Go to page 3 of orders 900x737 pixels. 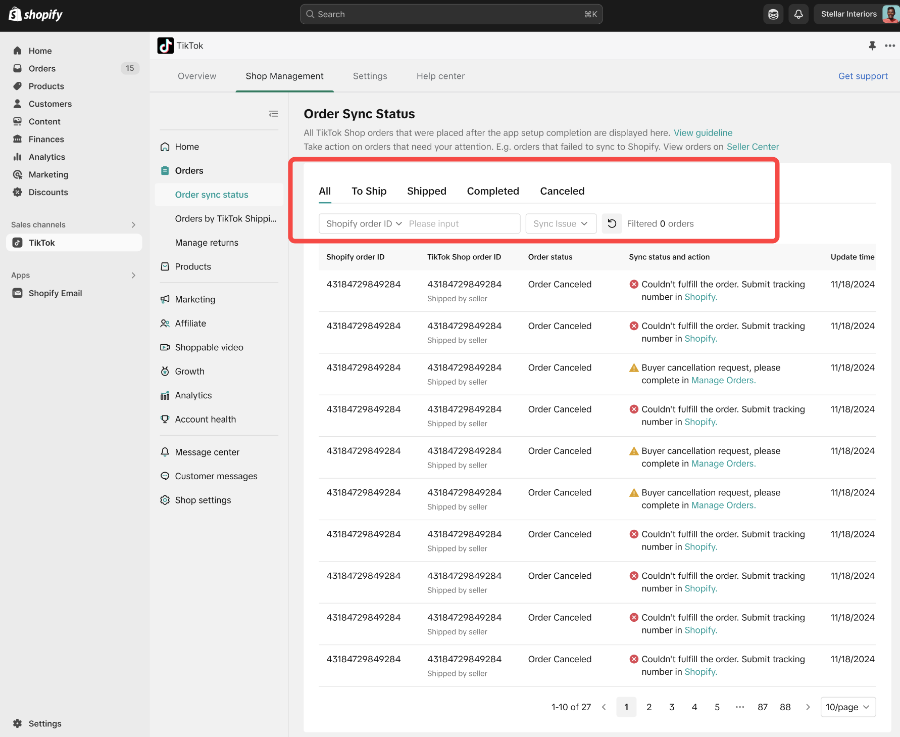coord(672,707)
